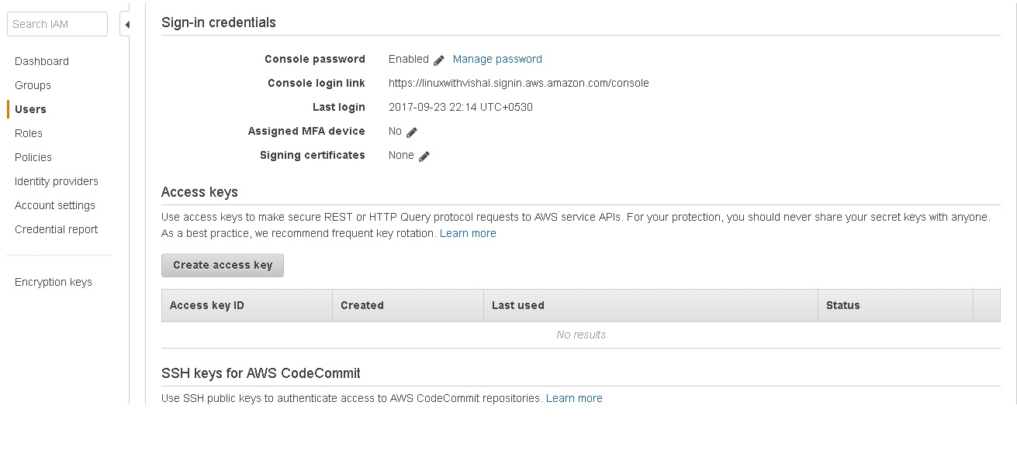Open Encryption keys page

[54, 282]
